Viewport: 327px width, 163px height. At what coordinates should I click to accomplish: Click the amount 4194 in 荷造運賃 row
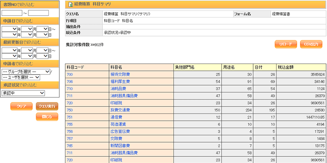coord(321,125)
